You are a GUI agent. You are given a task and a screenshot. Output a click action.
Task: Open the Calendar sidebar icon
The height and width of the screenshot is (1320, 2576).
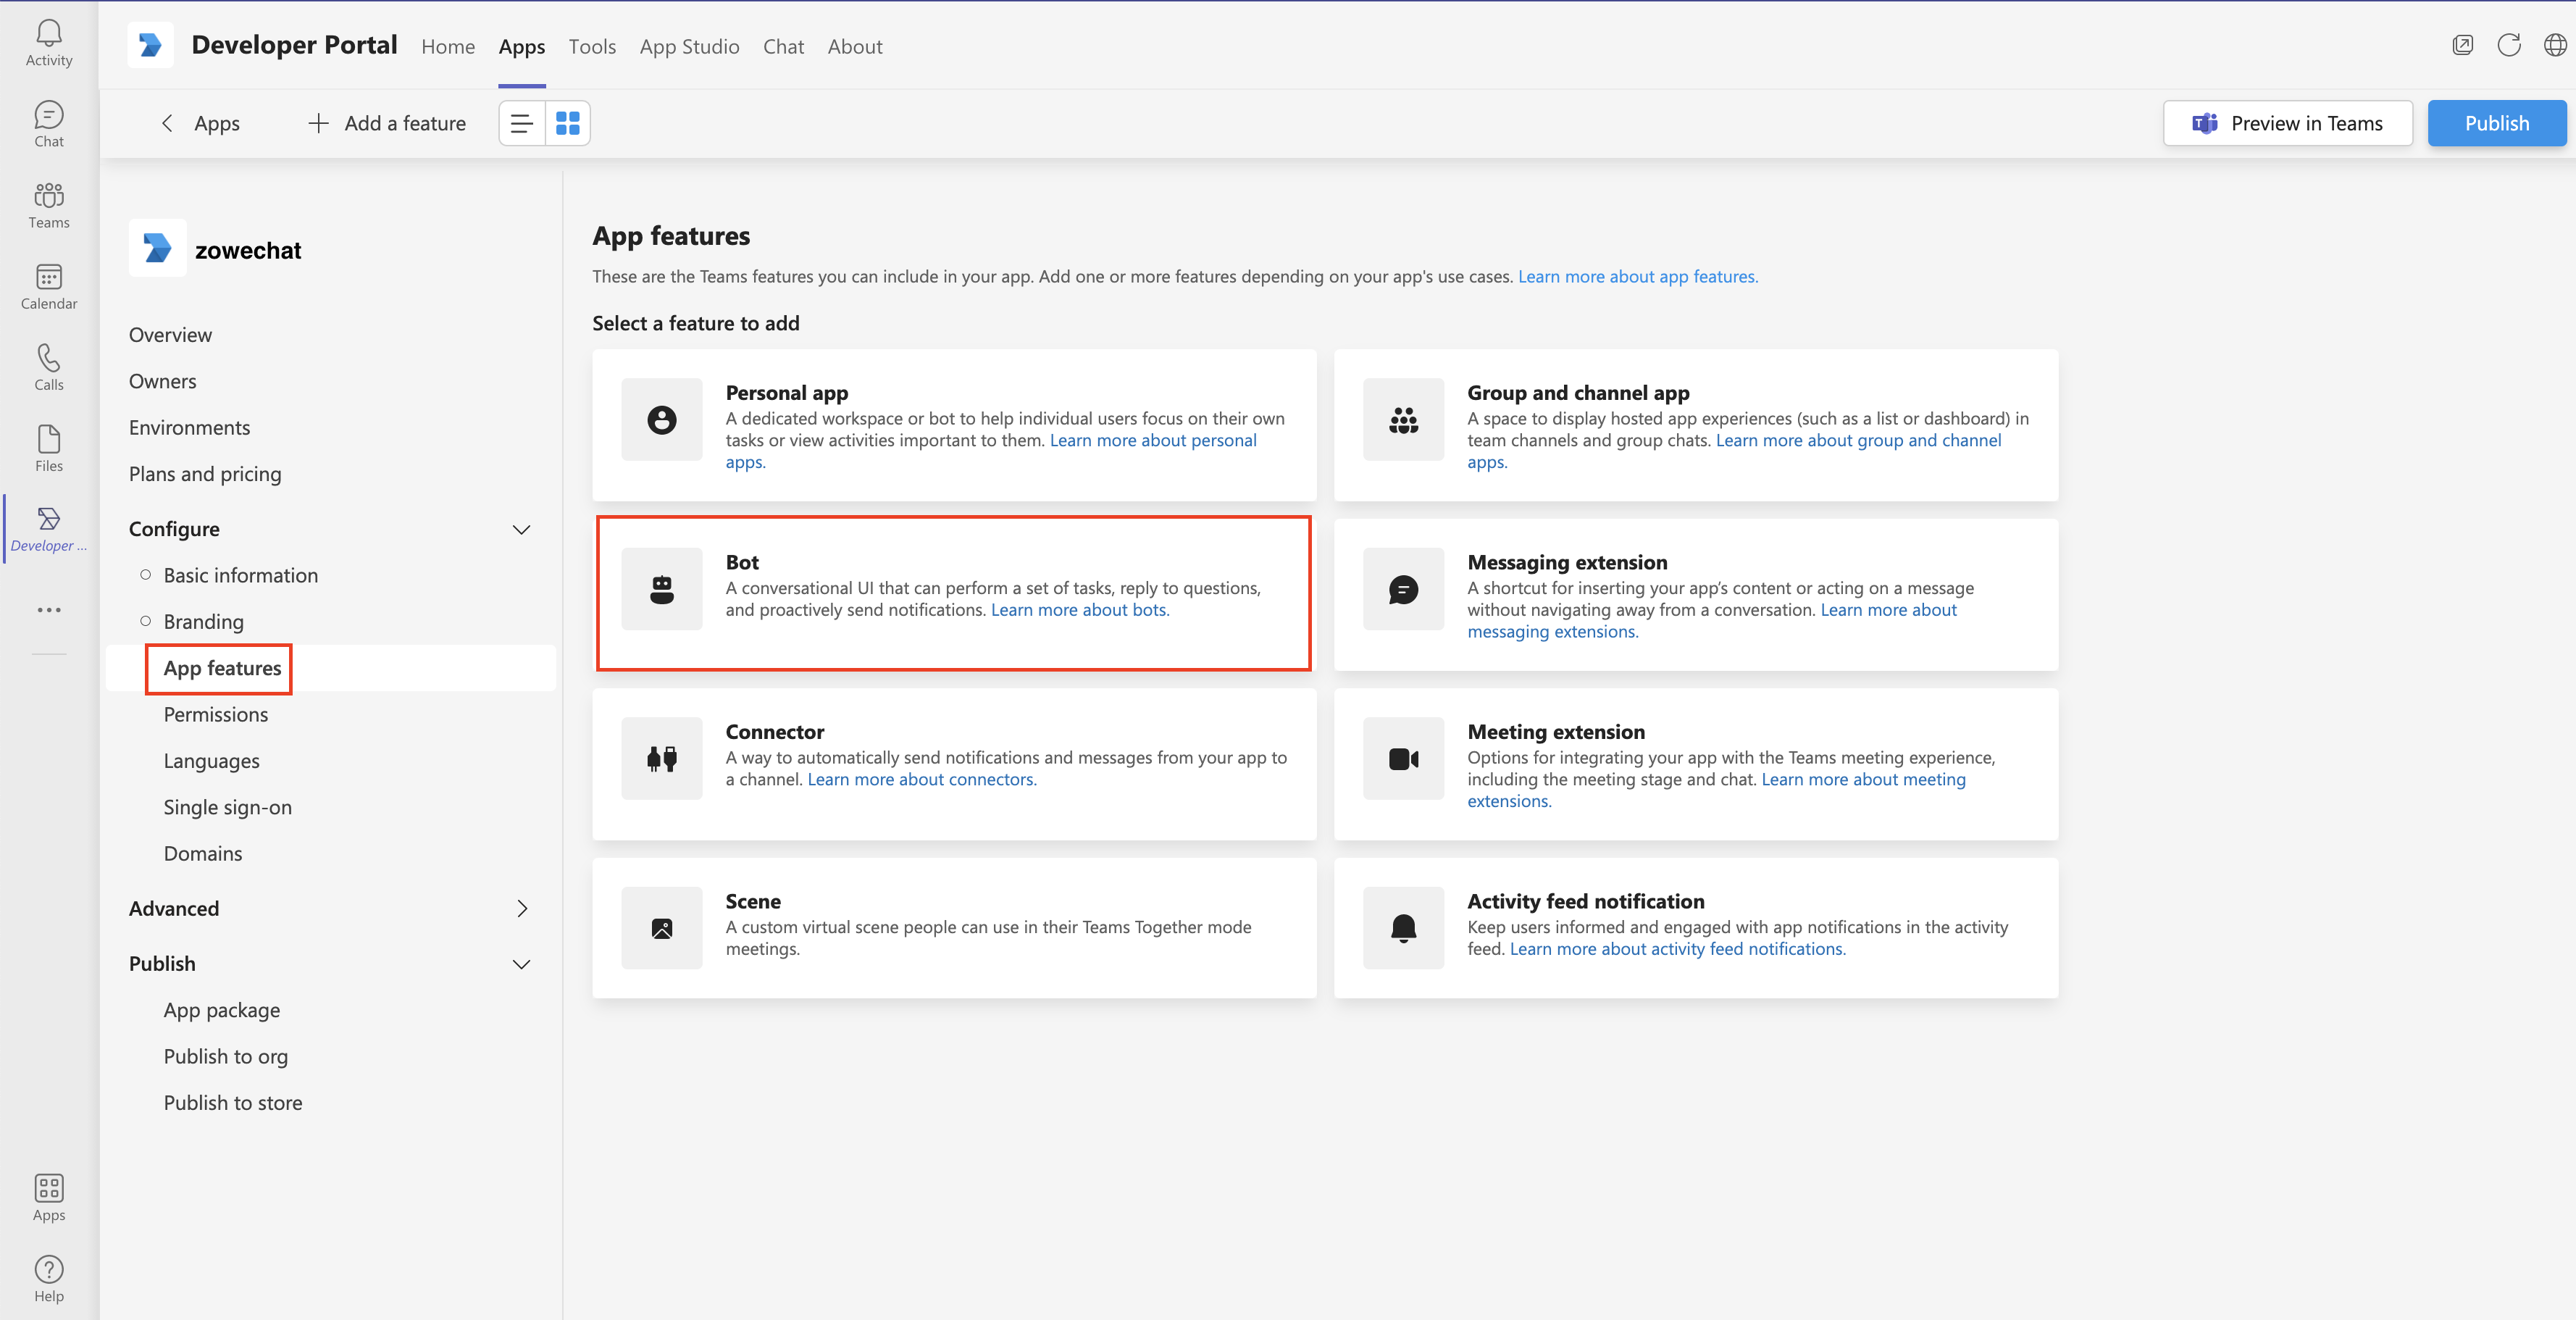coord(48,287)
